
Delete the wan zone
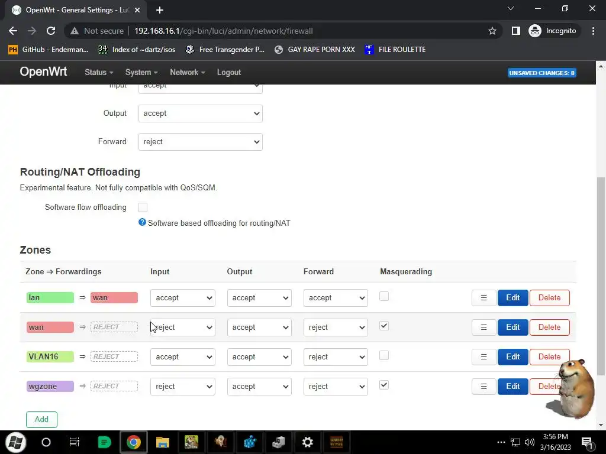tap(549, 327)
